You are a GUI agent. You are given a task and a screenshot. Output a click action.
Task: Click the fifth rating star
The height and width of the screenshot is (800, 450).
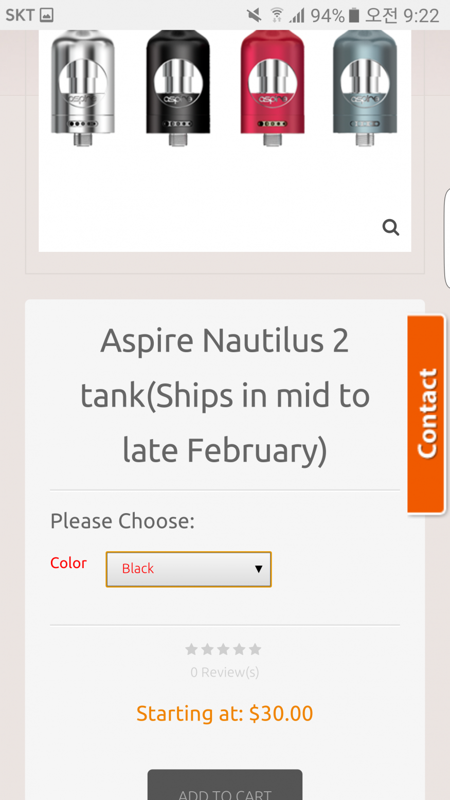[255, 649]
